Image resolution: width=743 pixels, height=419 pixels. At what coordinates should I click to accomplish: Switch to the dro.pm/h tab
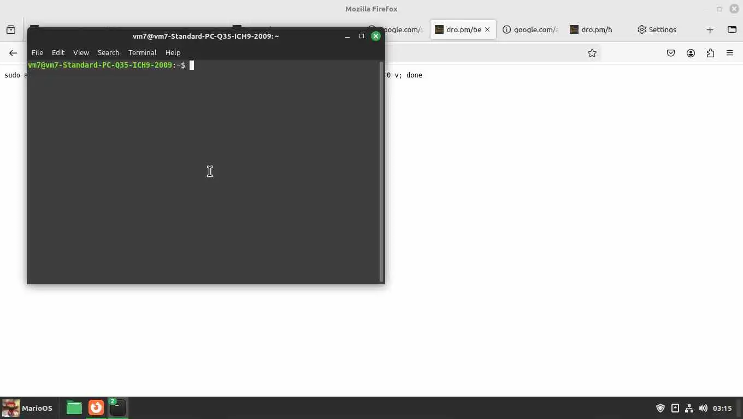tap(596, 29)
